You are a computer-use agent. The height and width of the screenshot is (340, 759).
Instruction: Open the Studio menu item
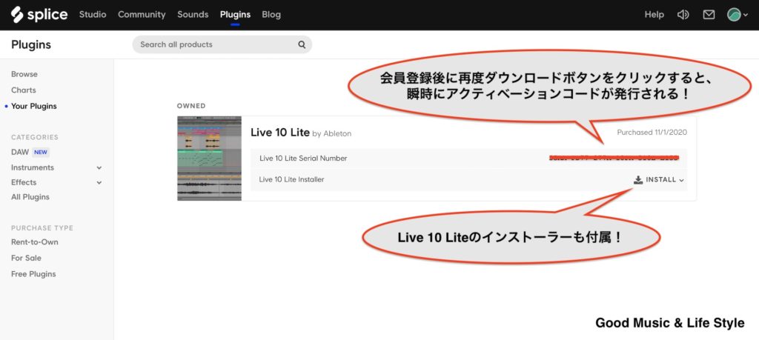pos(93,15)
